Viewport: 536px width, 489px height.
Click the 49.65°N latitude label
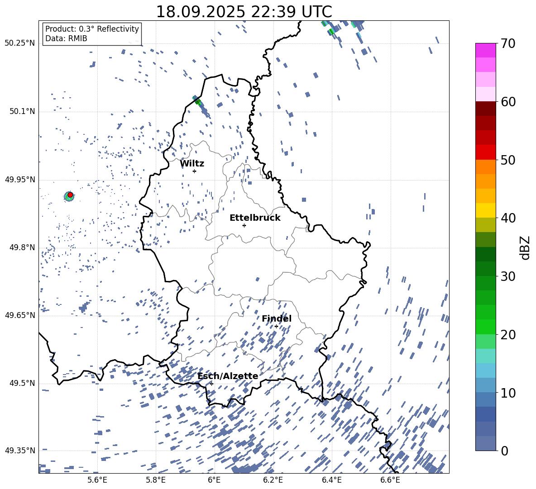(20, 315)
